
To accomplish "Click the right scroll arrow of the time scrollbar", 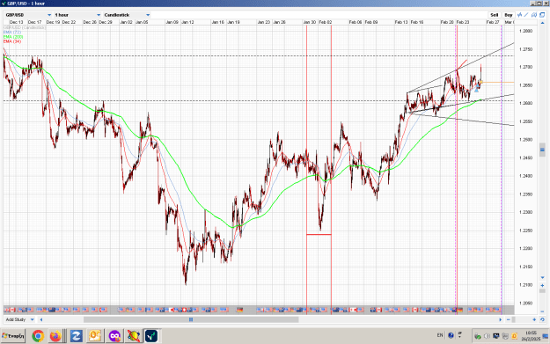I will coord(501,319).
